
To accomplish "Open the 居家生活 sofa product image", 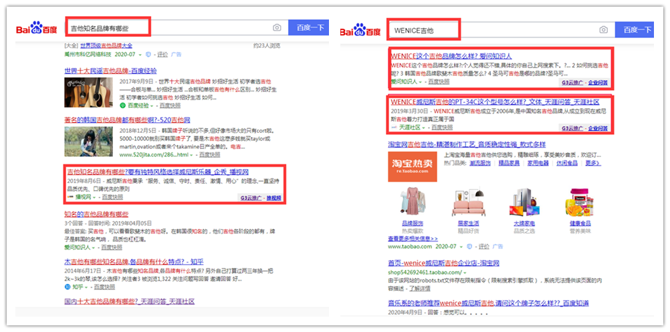I will pos(468,202).
